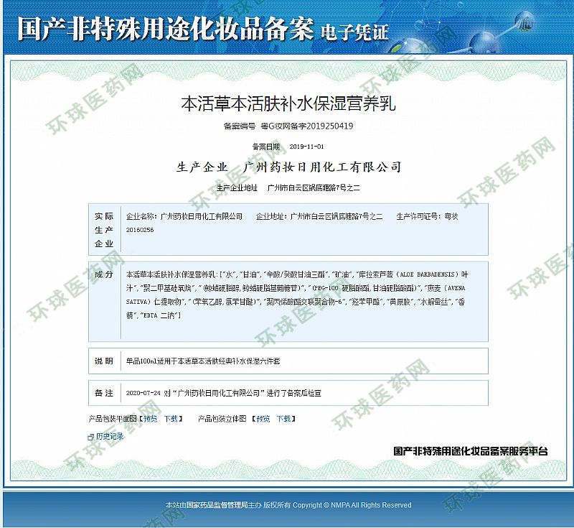This screenshot has height=528, width=574.
Task: Click the expand icon beside 历史记录
Action: click(x=90, y=437)
